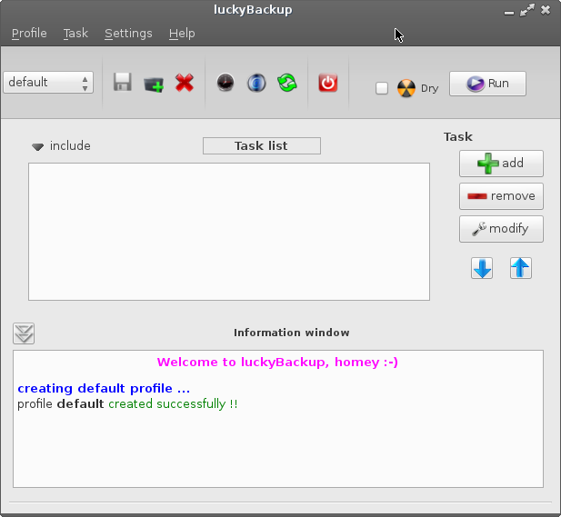Move task up with blue up arrow
561x517 pixels.
pos(521,268)
